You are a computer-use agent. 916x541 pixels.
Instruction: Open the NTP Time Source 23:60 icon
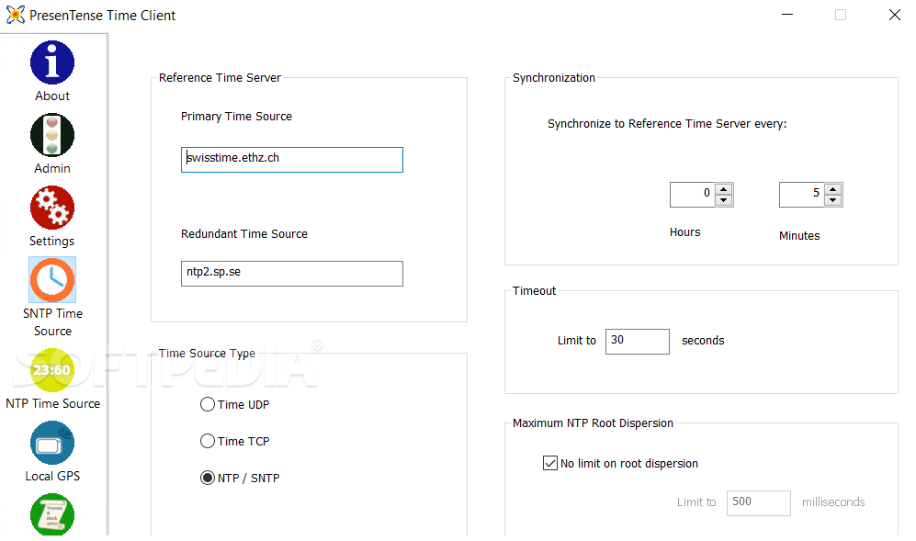pyautogui.click(x=52, y=370)
